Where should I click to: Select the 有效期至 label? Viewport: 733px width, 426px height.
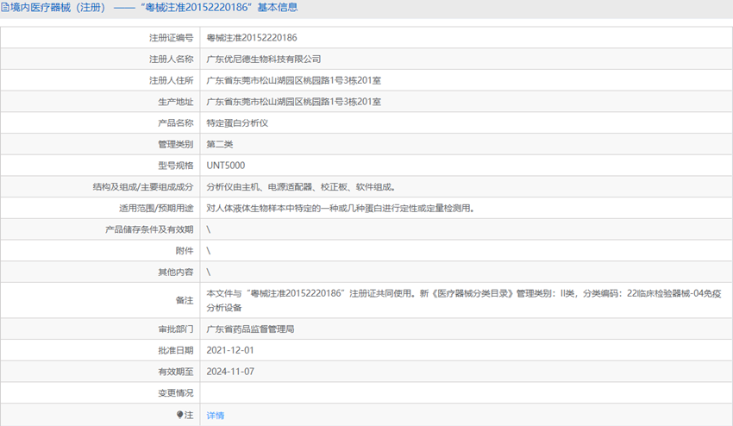(175, 372)
